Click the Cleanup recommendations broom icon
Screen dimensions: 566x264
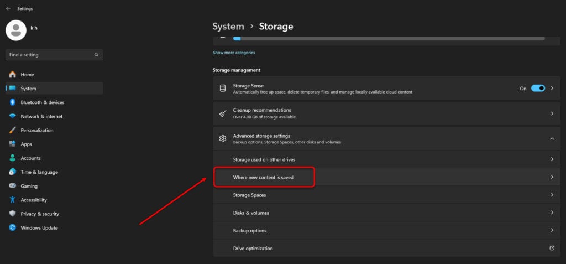click(x=223, y=113)
